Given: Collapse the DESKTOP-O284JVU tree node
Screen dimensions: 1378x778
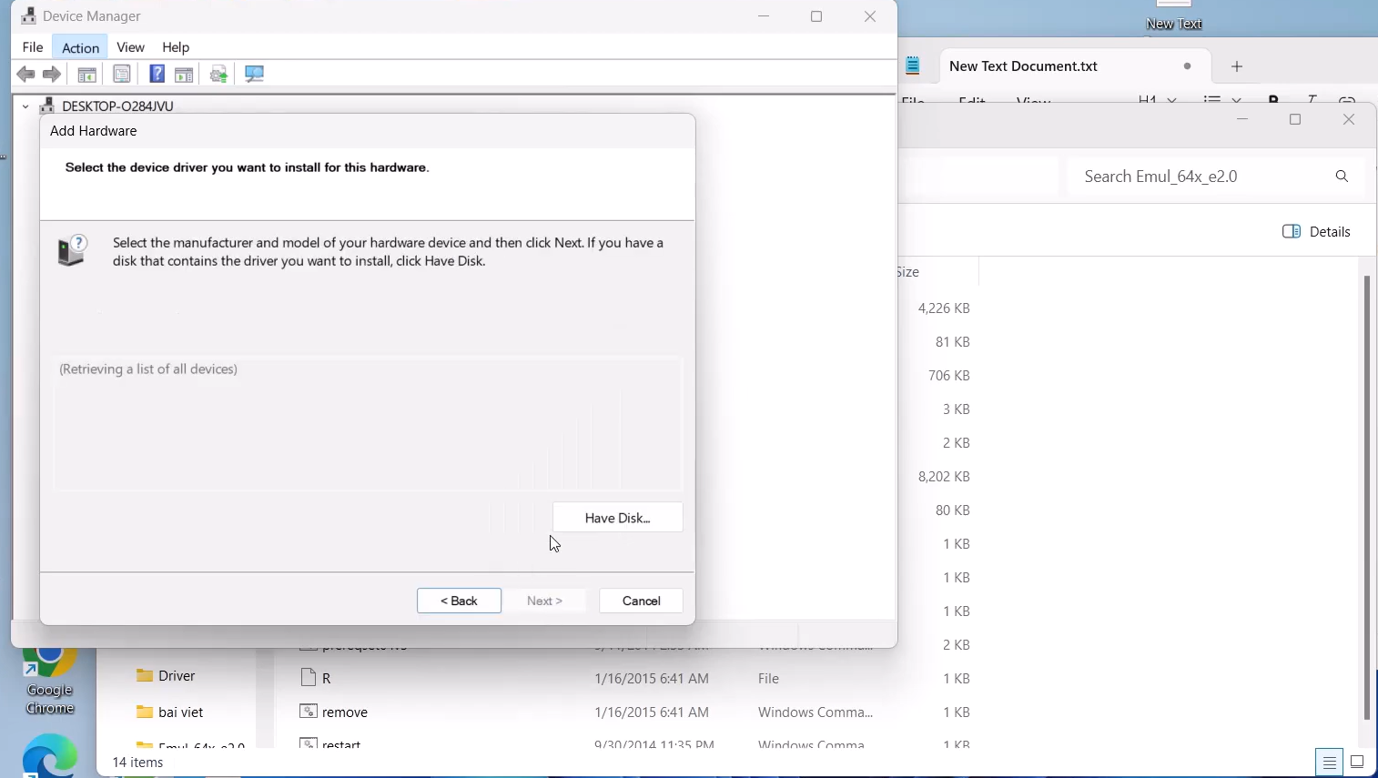Looking at the screenshot, I should tap(25, 106).
